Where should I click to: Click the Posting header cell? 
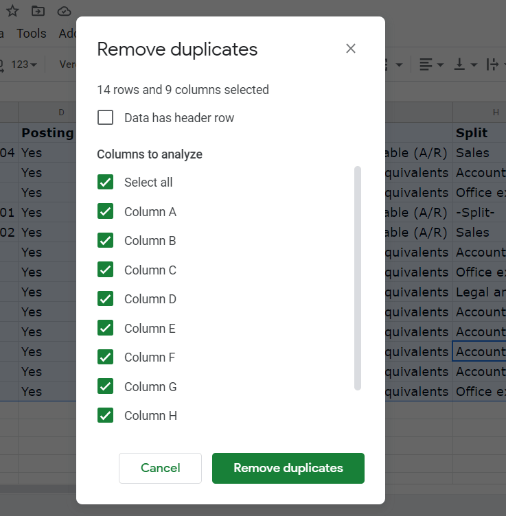pos(47,133)
